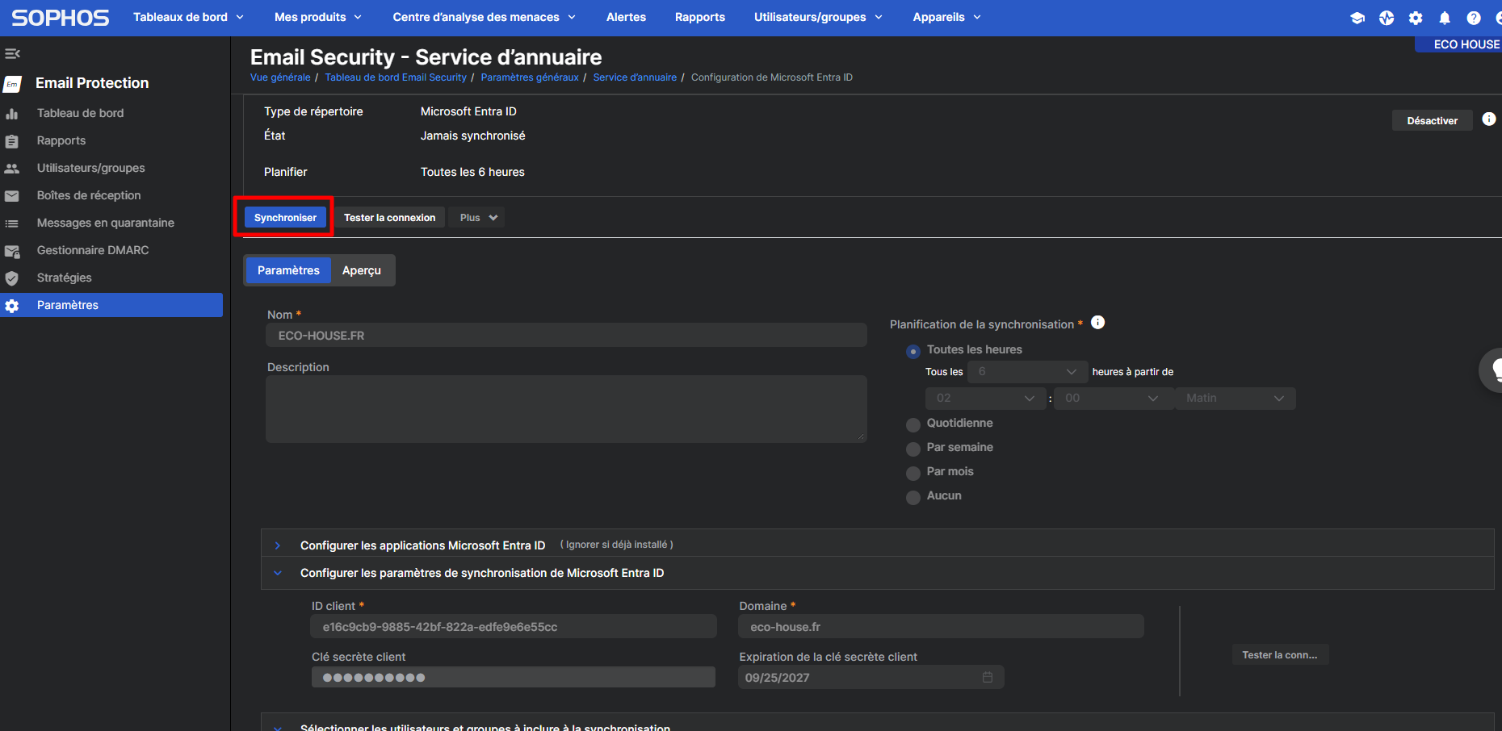Open the Matin period dropdown
Image resolution: width=1502 pixels, height=731 pixels.
pos(1236,399)
